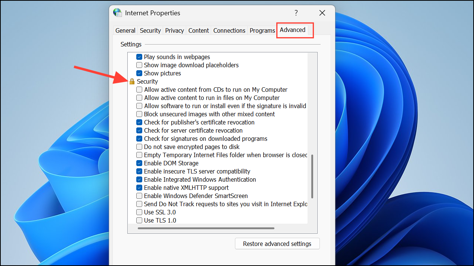Click Restore advanced settings button
Image resolution: width=474 pixels, height=266 pixels.
277,244
